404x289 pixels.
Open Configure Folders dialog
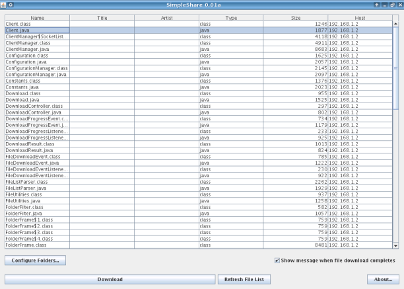click(x=35, y=261)
